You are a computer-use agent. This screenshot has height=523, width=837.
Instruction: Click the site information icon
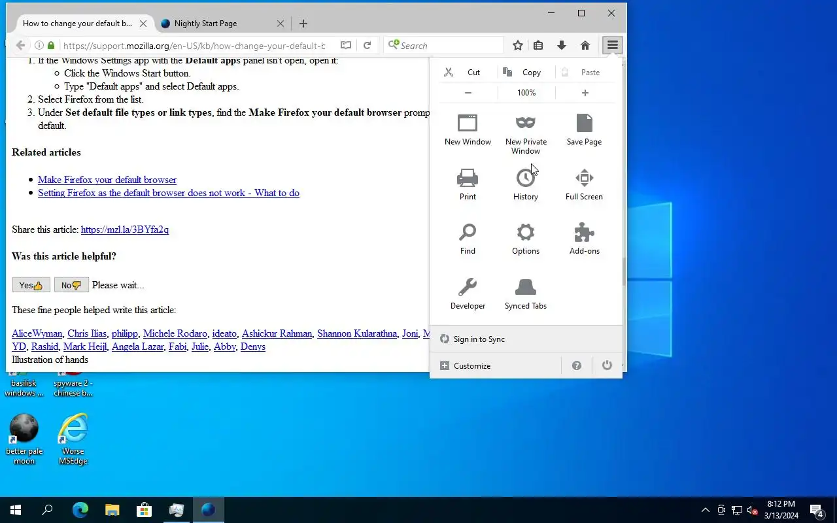39,45
